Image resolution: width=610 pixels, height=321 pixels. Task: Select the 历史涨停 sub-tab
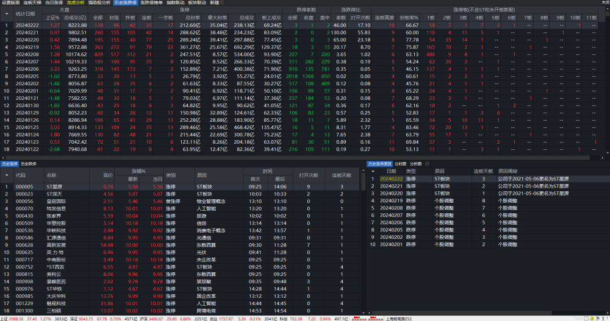coord(10,164)
